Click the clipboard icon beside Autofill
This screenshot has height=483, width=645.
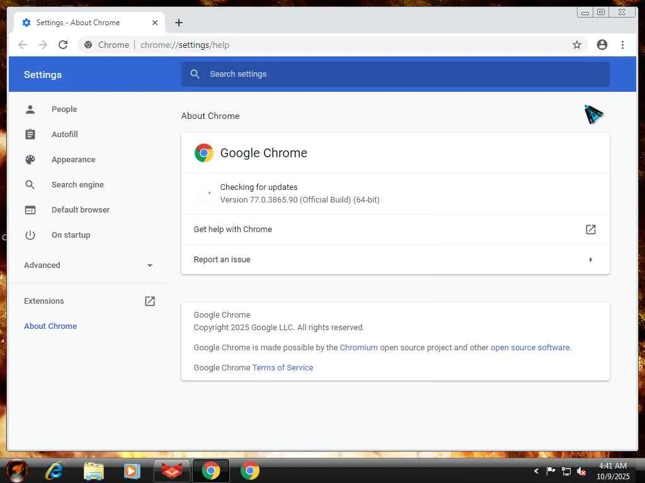(x=30, y=135)
